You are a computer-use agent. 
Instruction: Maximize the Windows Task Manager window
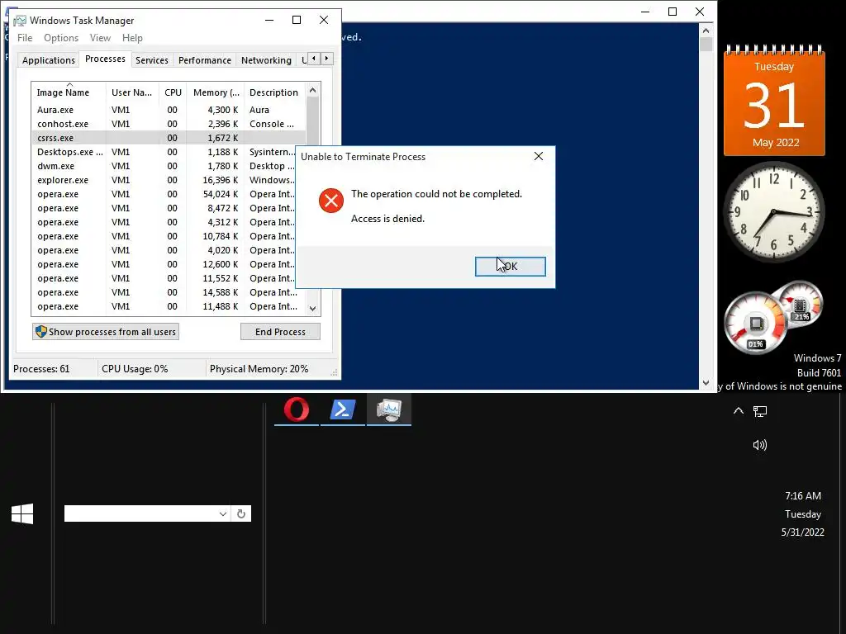point(297,20)
